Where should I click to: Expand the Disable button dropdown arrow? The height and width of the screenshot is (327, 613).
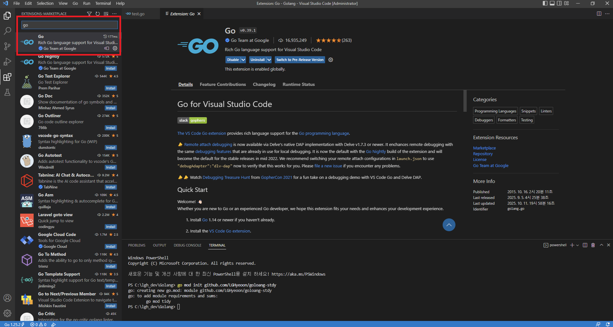pyautogui.click(x=243, y=60)
